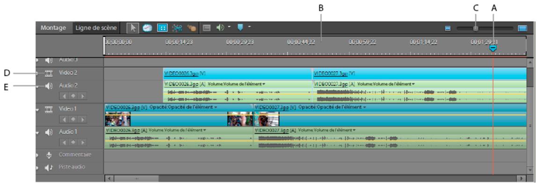Screen dimensions: 537x183
Task: Click the Audio 3 speaker icon
Action: click(49, 61)
